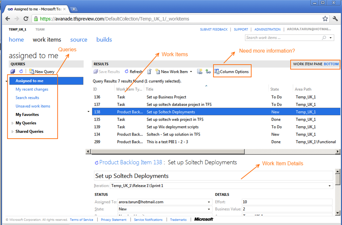Select TEMP_UK_1 project header
The width and height of the screenshot is (342, 225).
click(x=17, y=29)
